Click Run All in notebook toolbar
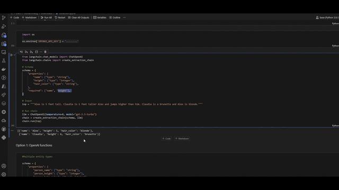Screen dimensions: 339x190 46,17
